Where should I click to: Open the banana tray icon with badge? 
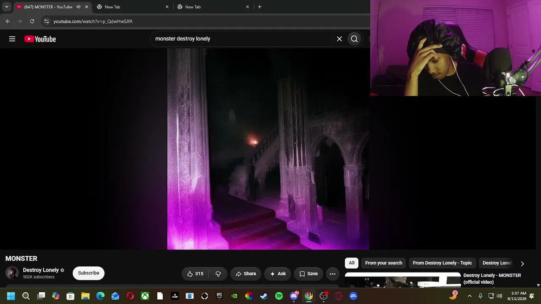(x=453, y=296)
